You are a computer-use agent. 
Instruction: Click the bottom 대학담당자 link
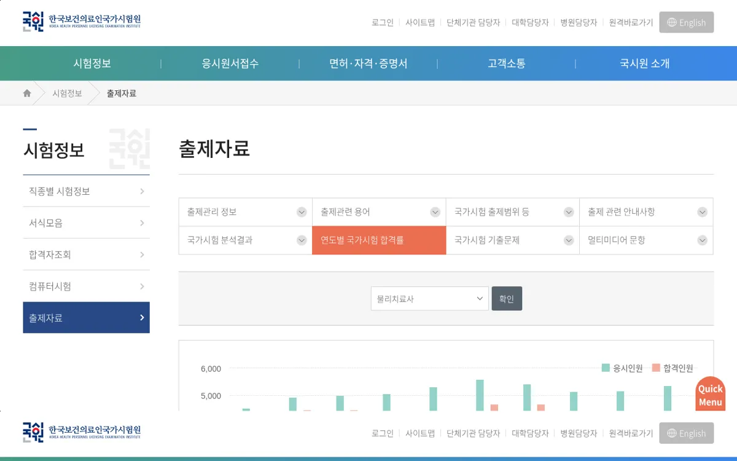tap(530, 433)
